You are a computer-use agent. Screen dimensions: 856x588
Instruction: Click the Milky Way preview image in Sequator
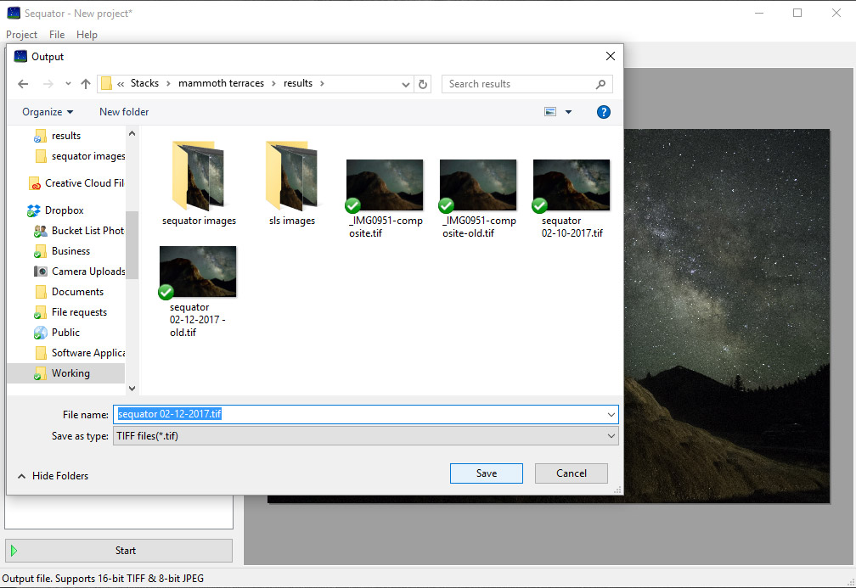tap(726, 316)
